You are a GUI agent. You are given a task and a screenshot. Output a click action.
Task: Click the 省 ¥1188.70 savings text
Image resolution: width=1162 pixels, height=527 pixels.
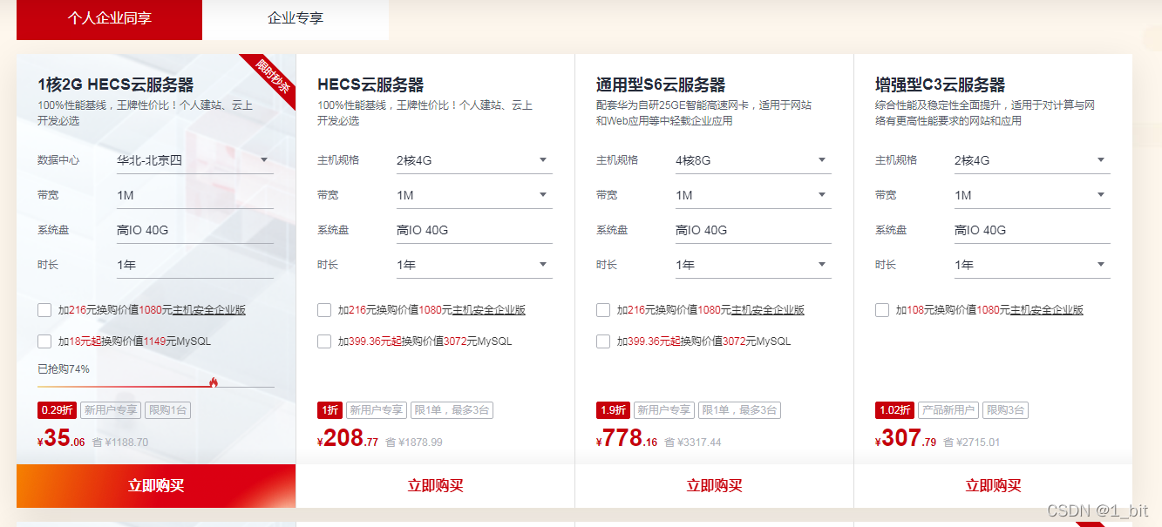coord(120,443)
